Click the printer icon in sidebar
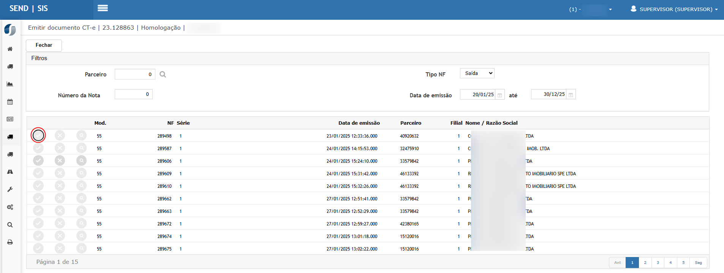Viewport: 724px width, 273px height. [10, 242]
